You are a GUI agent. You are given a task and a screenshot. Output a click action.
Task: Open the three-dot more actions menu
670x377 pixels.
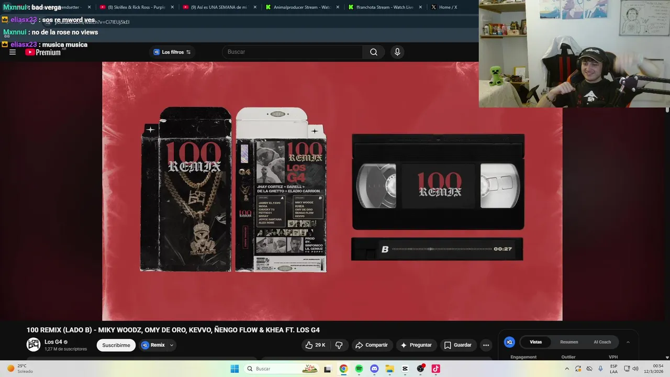click(486, 345)
